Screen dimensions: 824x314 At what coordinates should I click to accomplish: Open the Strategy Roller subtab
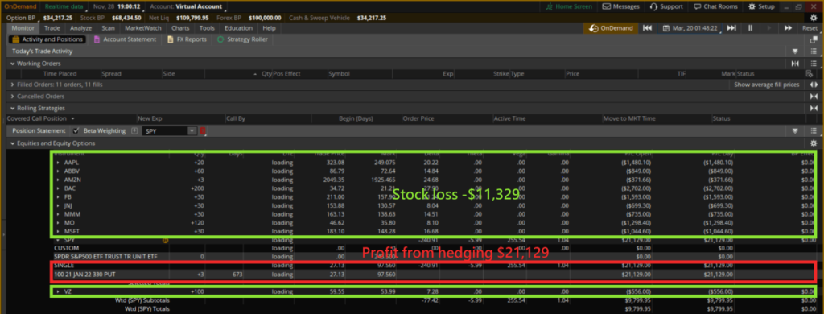pyautogui.click(x=242, y=39)
